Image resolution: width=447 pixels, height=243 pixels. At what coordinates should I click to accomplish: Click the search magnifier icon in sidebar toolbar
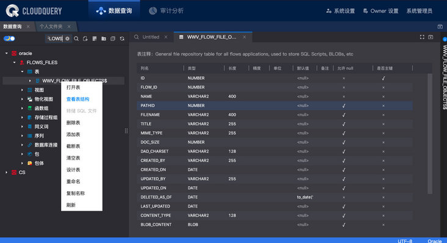pos(76,38)
